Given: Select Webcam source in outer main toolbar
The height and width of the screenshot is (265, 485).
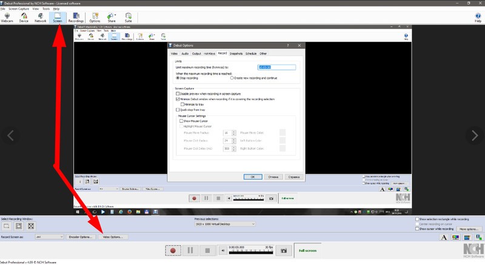Looking at the screenshot, I should (x=7, y=18).
